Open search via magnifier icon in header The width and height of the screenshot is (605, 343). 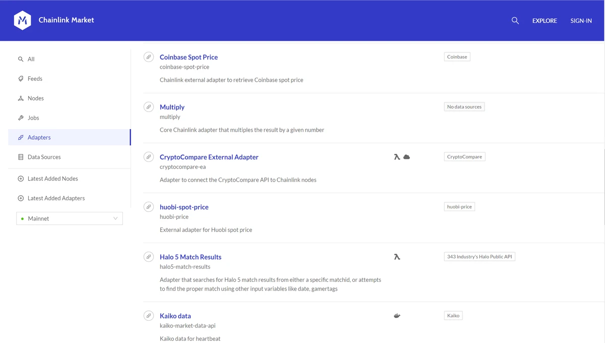coord(515,21)
